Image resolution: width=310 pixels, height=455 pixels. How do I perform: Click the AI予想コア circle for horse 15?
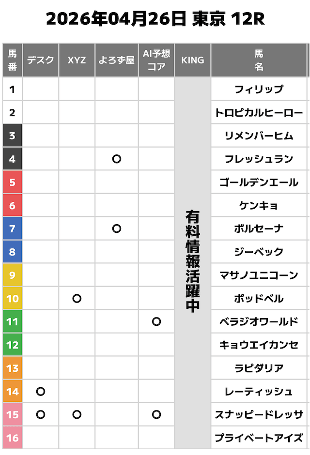click(156, 414)
